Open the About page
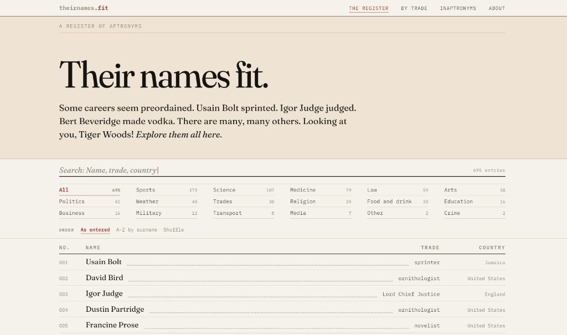567x335 pixels. click(497, 8)
